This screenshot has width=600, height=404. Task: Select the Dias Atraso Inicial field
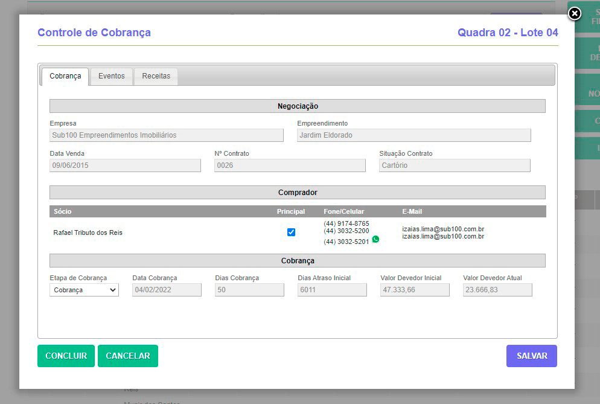(332, 290)
